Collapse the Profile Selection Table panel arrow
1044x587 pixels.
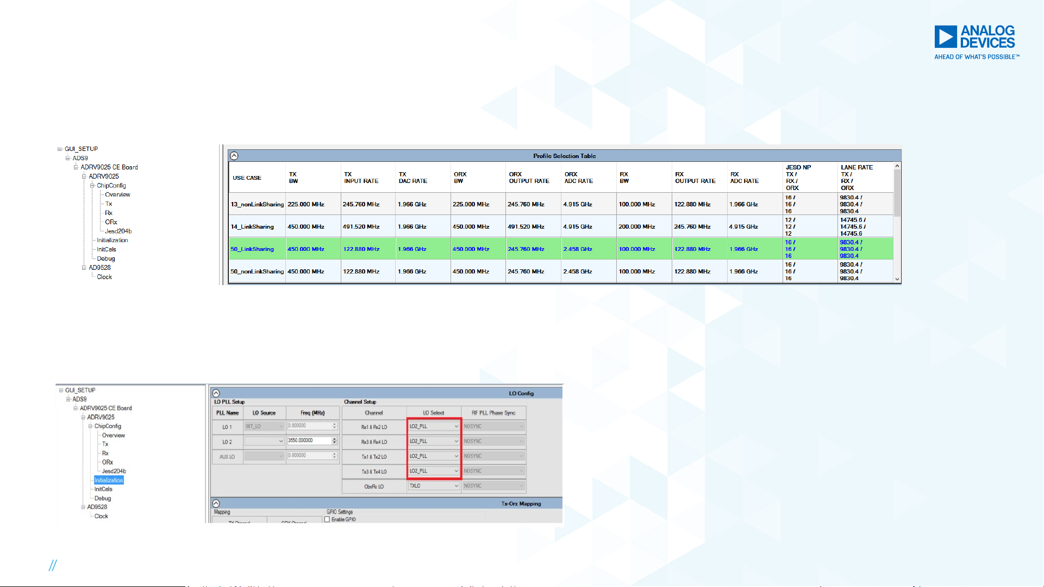[234, 156]
